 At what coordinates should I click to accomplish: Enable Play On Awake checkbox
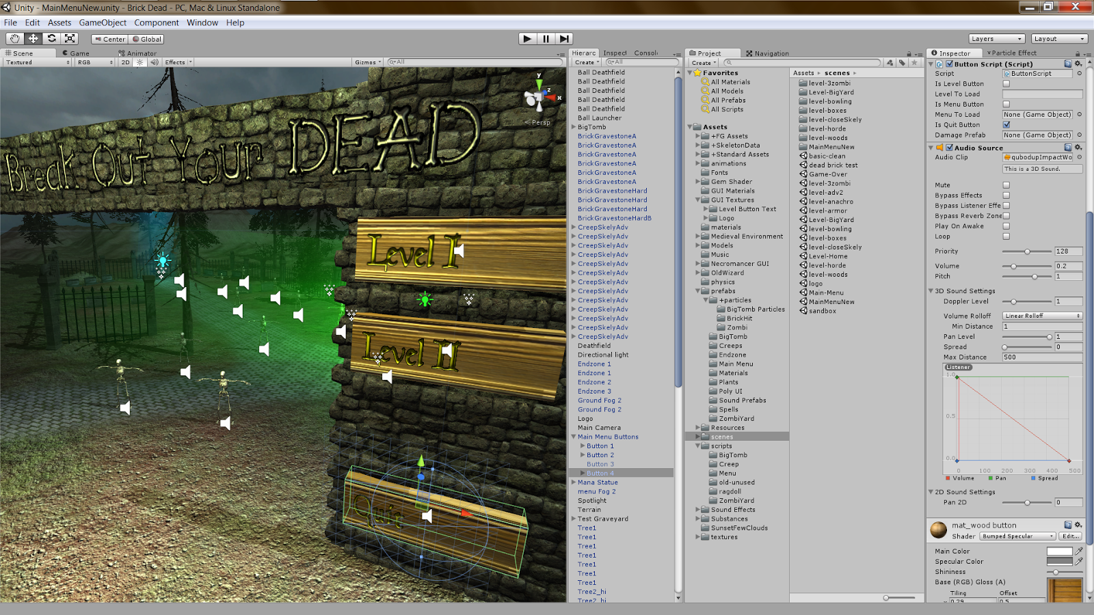point(1006,226)
